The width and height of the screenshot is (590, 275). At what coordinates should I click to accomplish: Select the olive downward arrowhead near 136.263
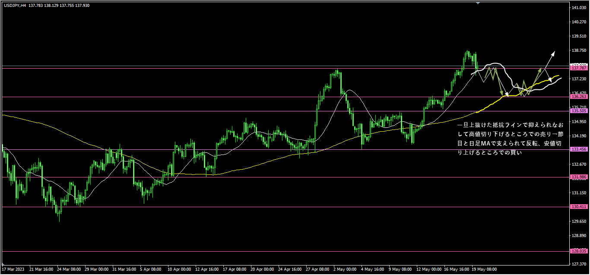(x=501, y=92)
